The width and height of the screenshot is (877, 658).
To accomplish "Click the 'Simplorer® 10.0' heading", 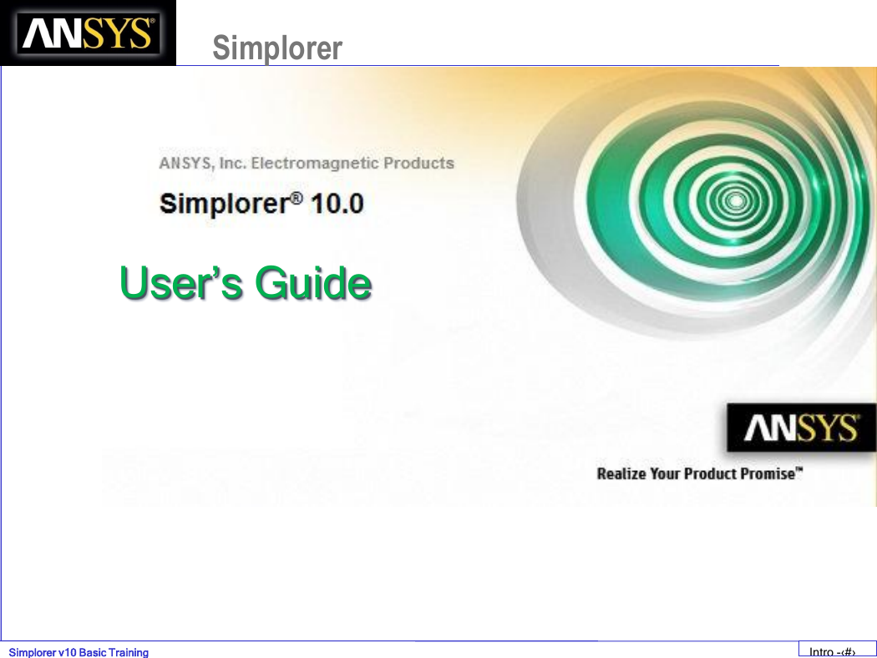I will pyautogui.click(x=261, y=203).
